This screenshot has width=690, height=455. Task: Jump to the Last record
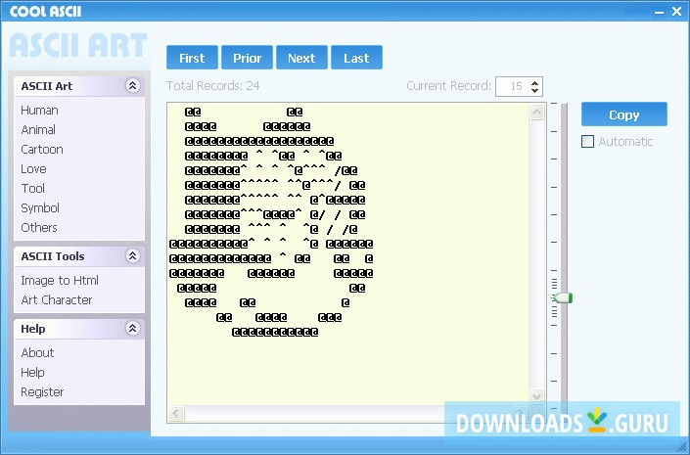356,58
